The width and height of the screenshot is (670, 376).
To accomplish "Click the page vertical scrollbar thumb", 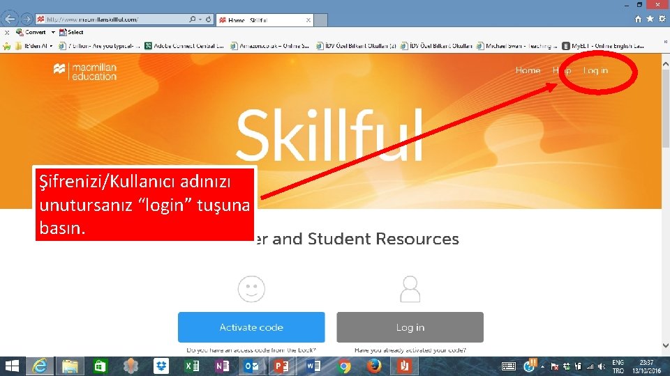I will pos(666,109).
